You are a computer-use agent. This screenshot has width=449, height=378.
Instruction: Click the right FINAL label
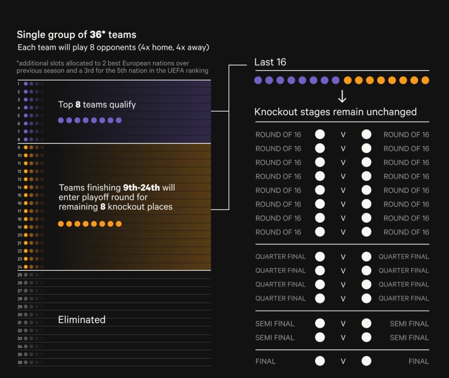tap(418, 361)
